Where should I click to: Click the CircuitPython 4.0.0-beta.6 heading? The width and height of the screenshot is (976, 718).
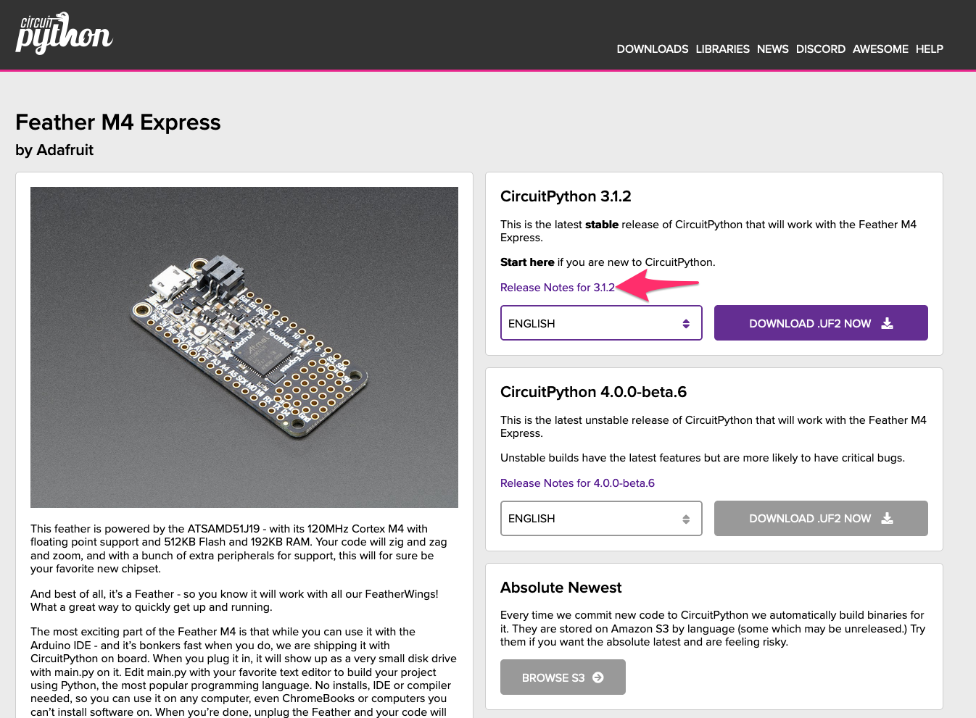[x=593, y=392]
